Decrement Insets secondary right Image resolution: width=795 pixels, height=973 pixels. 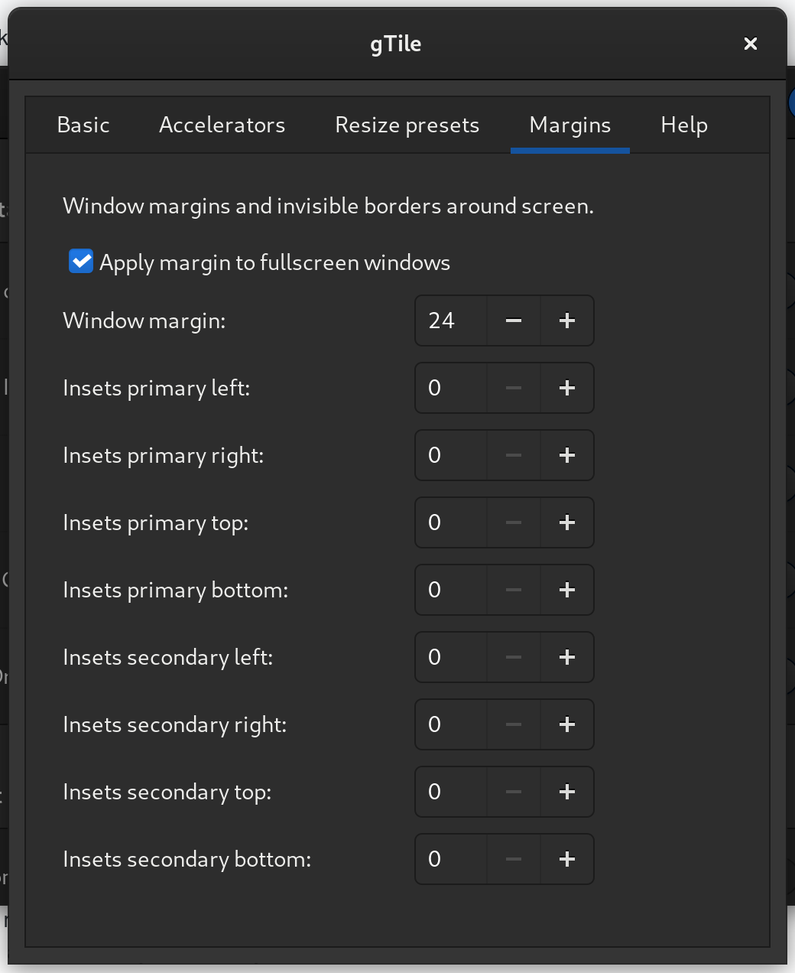pyautogui.click(x=514, y=724)
